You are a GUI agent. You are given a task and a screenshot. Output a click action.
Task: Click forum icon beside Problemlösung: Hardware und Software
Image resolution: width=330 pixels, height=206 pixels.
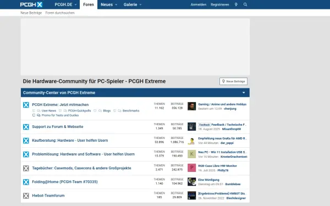click(x=26, y=154)
